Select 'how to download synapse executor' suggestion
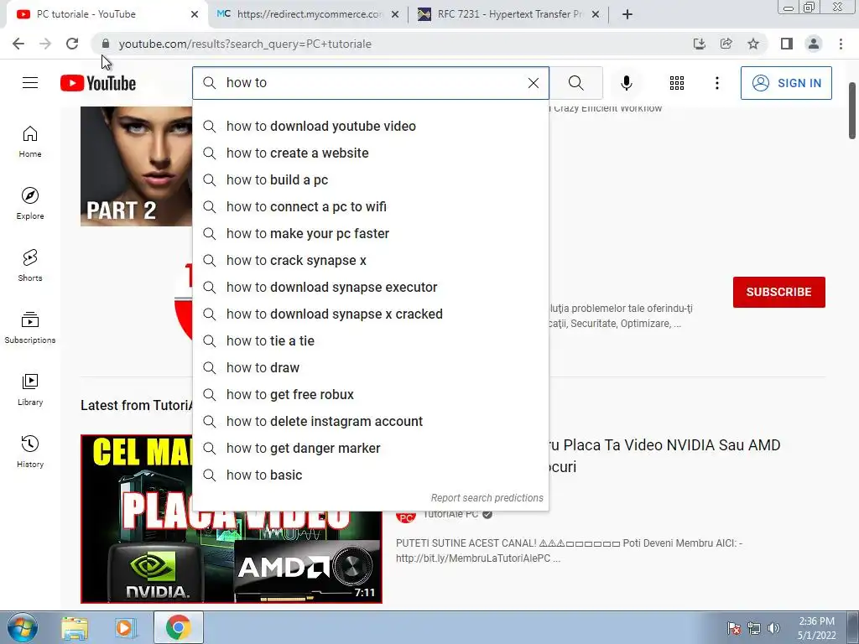The image size is (859, 644). tap(370, 287)
